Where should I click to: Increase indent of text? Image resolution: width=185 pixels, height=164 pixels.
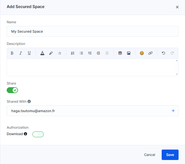tap(98, 53)
